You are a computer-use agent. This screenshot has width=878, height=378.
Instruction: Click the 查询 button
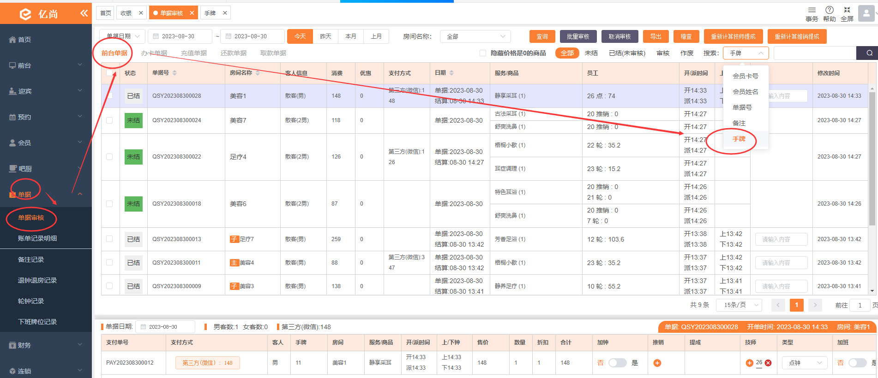tap(542, 36)
